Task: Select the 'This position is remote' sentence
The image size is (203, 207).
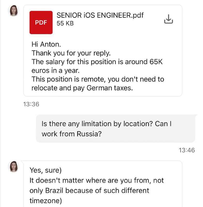Action: 98,79
